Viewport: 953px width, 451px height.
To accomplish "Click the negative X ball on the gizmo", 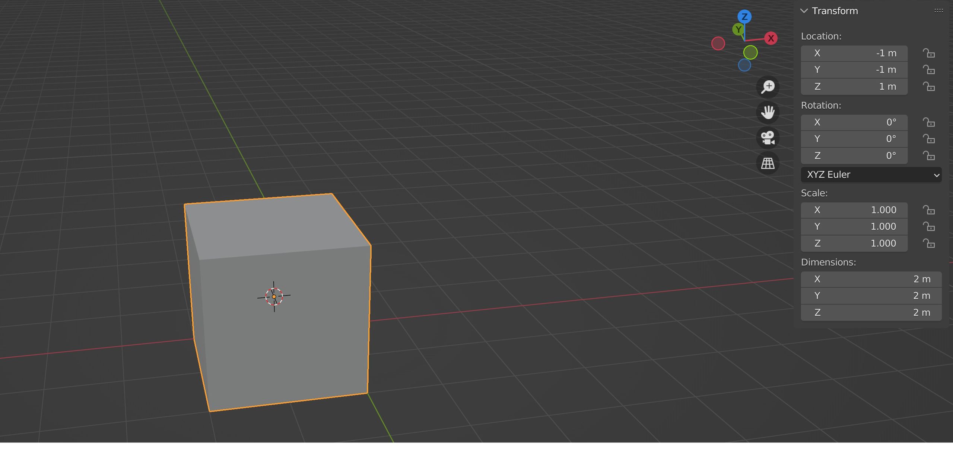I will (719, 44).
